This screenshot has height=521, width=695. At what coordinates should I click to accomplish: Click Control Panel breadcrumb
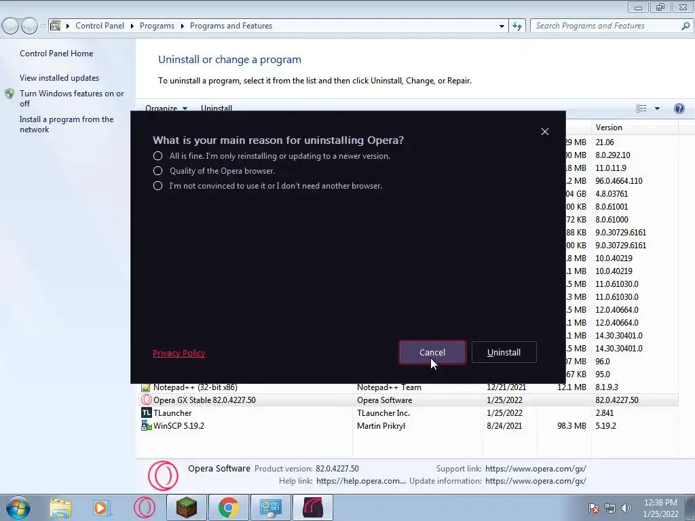point(100,26)
